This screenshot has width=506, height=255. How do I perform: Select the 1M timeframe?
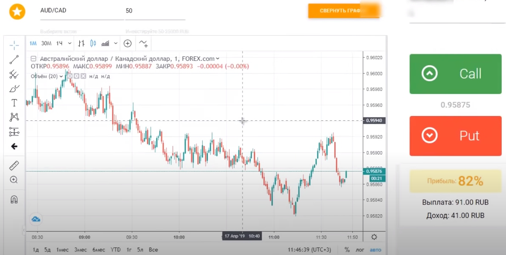(x=33, y=43)
